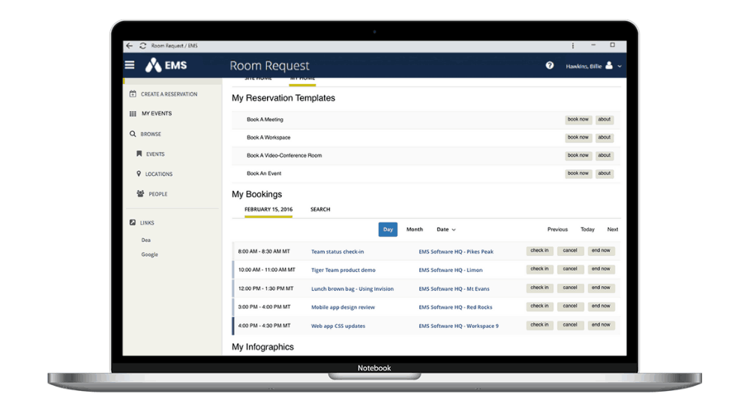Switch to the Site Home tab

pyautogui.click(x=258, y=79)
